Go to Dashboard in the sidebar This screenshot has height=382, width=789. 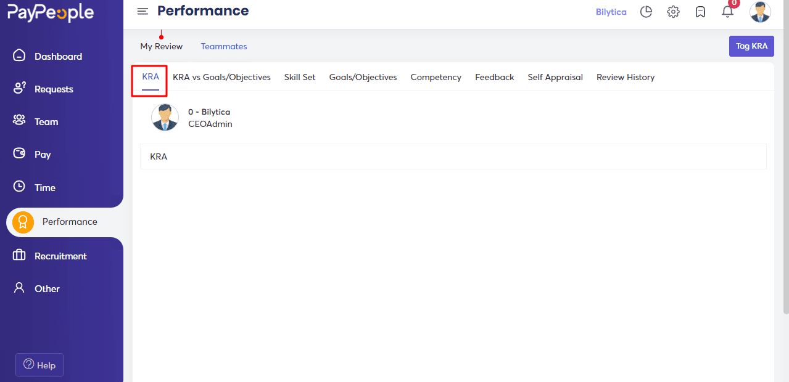(x=58, y=56)
